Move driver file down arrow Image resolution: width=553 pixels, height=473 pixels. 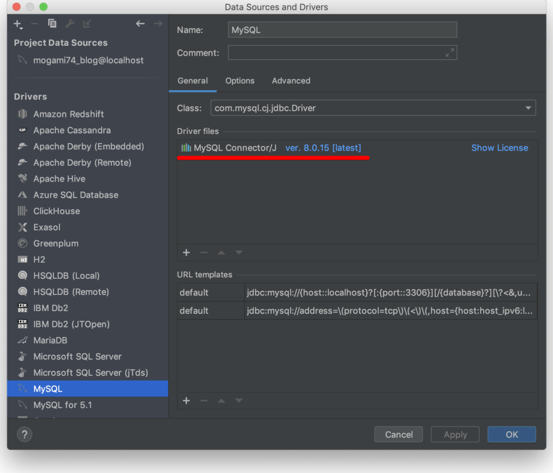[x=239, y=252]
